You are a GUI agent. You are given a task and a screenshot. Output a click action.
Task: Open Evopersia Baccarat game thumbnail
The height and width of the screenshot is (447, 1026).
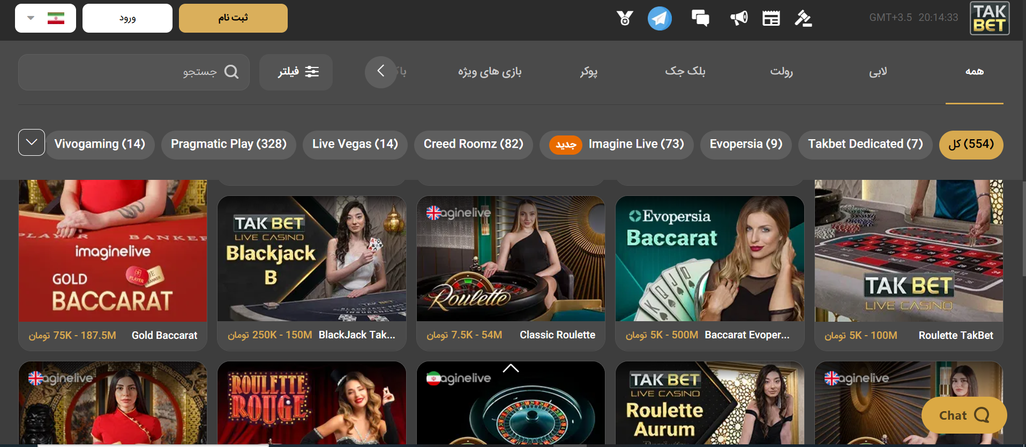710,259
